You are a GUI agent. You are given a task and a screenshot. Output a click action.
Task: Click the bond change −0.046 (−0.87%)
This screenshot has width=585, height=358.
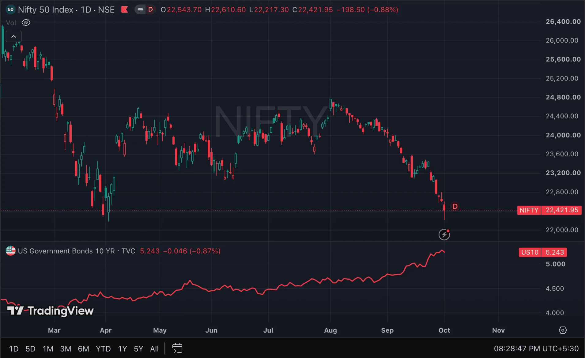[192, 251]
